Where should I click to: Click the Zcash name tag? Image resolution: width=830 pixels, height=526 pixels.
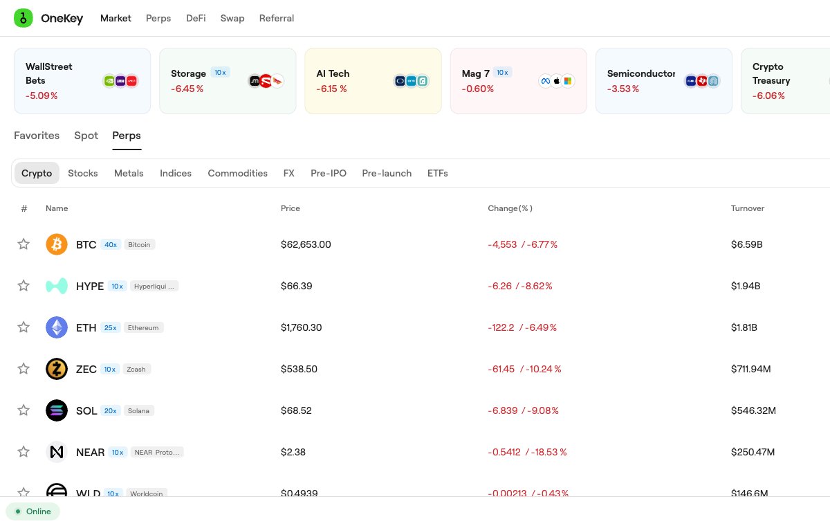point(136,369)
